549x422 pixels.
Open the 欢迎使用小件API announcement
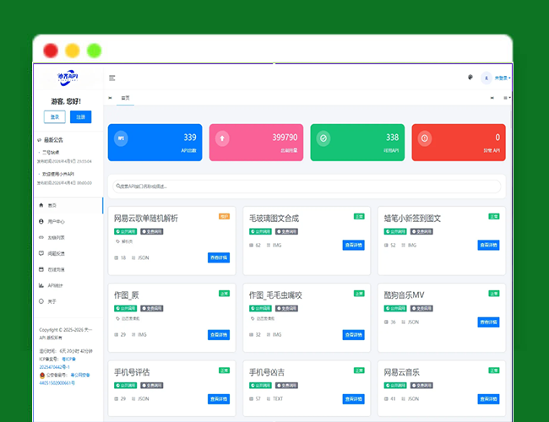pos(58,174)
